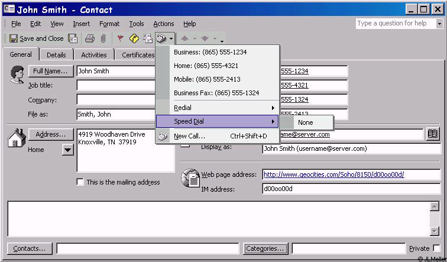Viewport: 447px width, 262px height.
Task: Click the paperclip Insert File icon
Action: tap(103, 38)
